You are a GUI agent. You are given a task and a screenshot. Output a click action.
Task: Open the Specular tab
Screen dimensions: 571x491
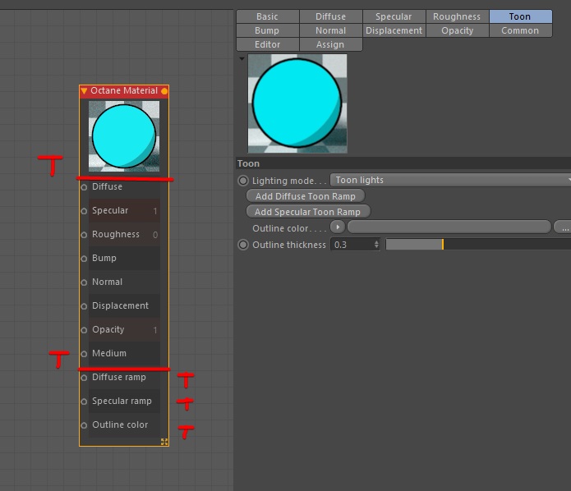click(394, 16)
